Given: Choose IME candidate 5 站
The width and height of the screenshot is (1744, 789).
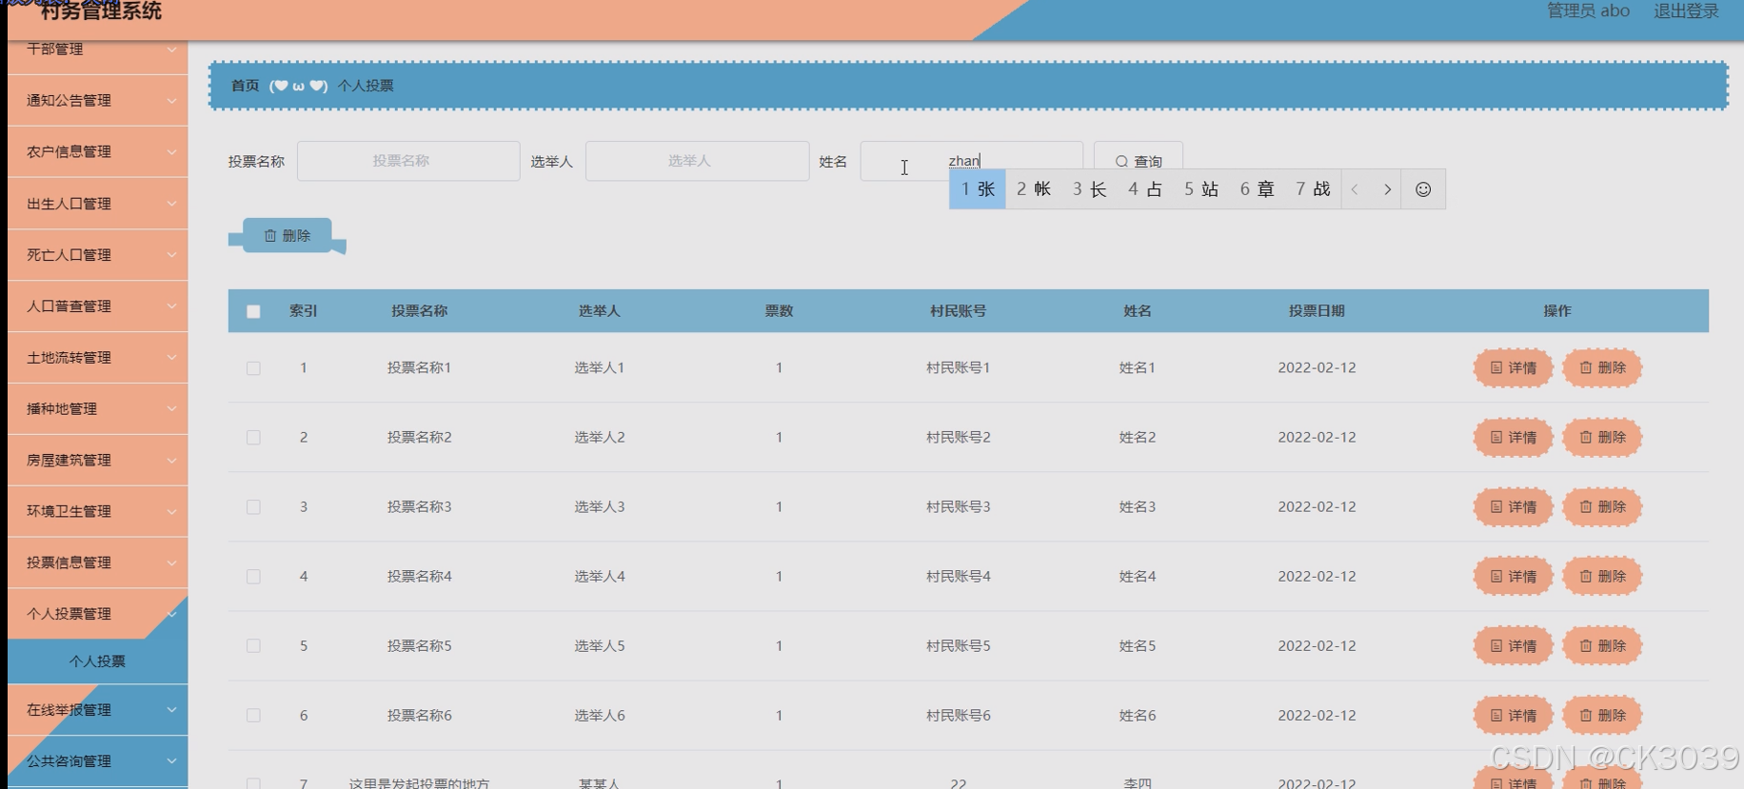Looking at the screenshot, I should tap(1201, 189).
